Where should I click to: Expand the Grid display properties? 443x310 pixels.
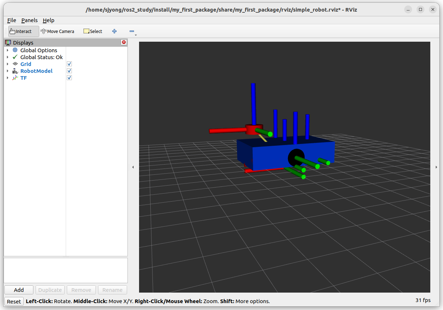[7, 64]
